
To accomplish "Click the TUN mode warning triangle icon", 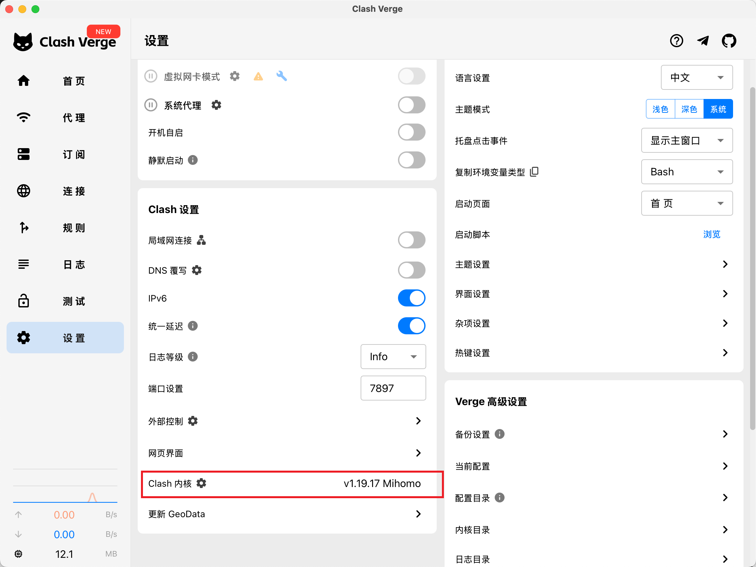I will [x=258, y=76].
